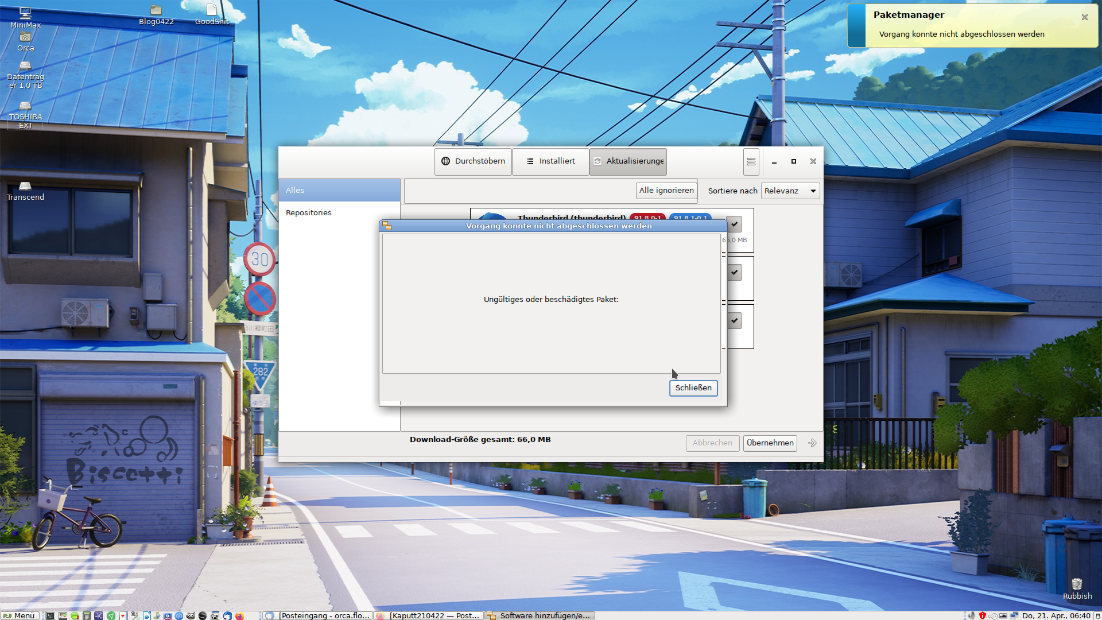Close the error dialog with Schließen
This screenshot has width=1102, height=620.
(693, 388)
